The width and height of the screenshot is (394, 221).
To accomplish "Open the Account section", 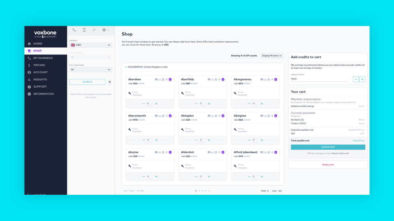I will tap(46, 72).
